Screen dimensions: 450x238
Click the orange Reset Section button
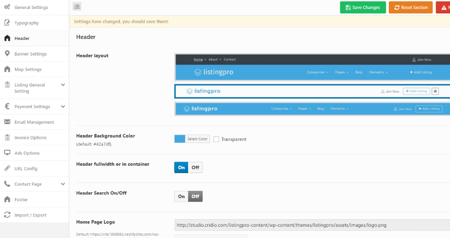click(410, 8)
